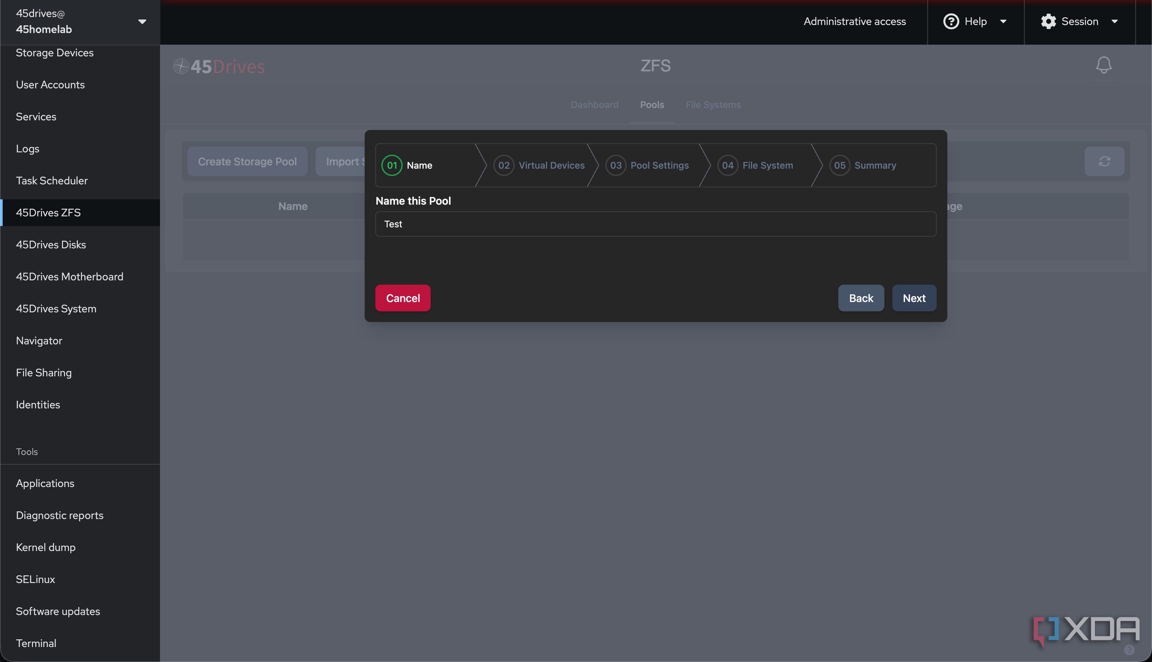The image size is (1152, 662).
Task: Open the Help dropdown arrow
Action: pyautogui.click(x=1003, y=21)
